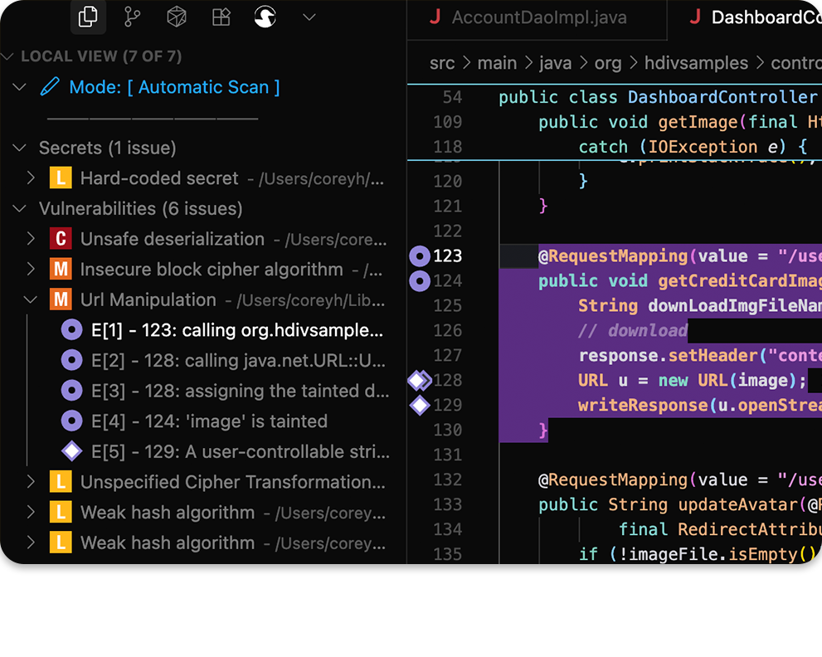Click the Critical badge on Unsafe deserialization
The width and height of the screenshot is (822, 657).
coord(61,238)
